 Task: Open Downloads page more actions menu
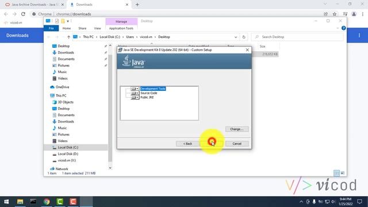[359, 36]
